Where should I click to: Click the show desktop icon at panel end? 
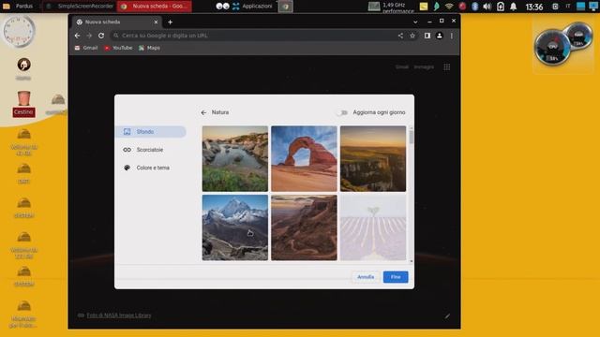pyautogui.click(x=593, y=7)
